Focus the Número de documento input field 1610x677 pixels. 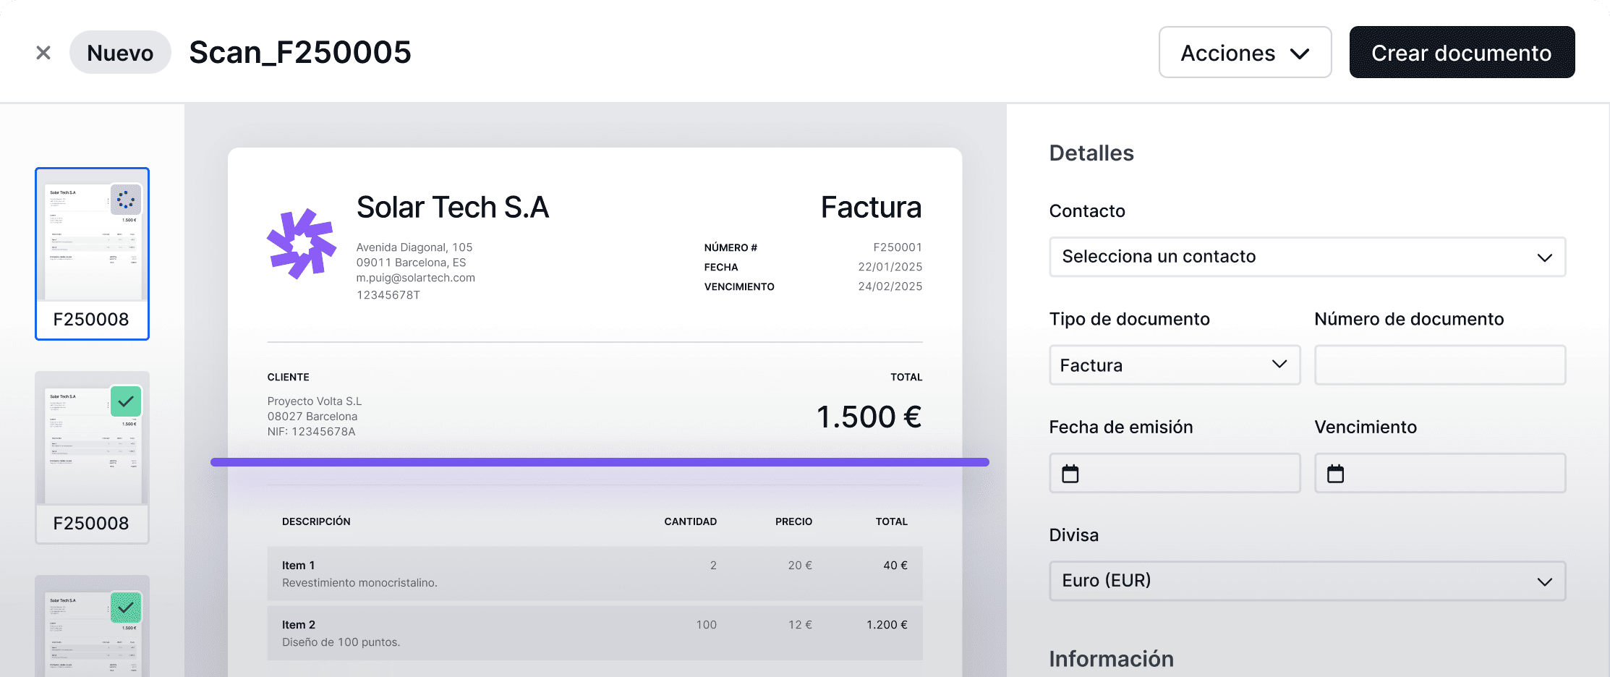pyautogui.click(x=1440, y=365)
